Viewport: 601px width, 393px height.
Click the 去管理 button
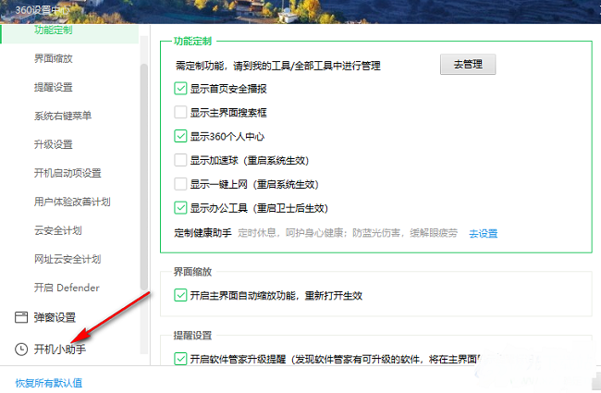click(x=468, y=65)
